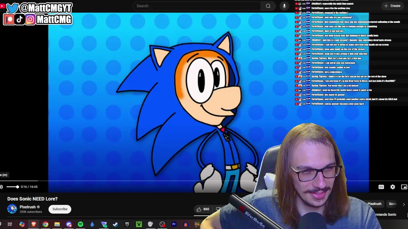The image size is (408, 229).
Task: Click the 0:16 / 16:45 timestamp
Action: coord(29,187)
